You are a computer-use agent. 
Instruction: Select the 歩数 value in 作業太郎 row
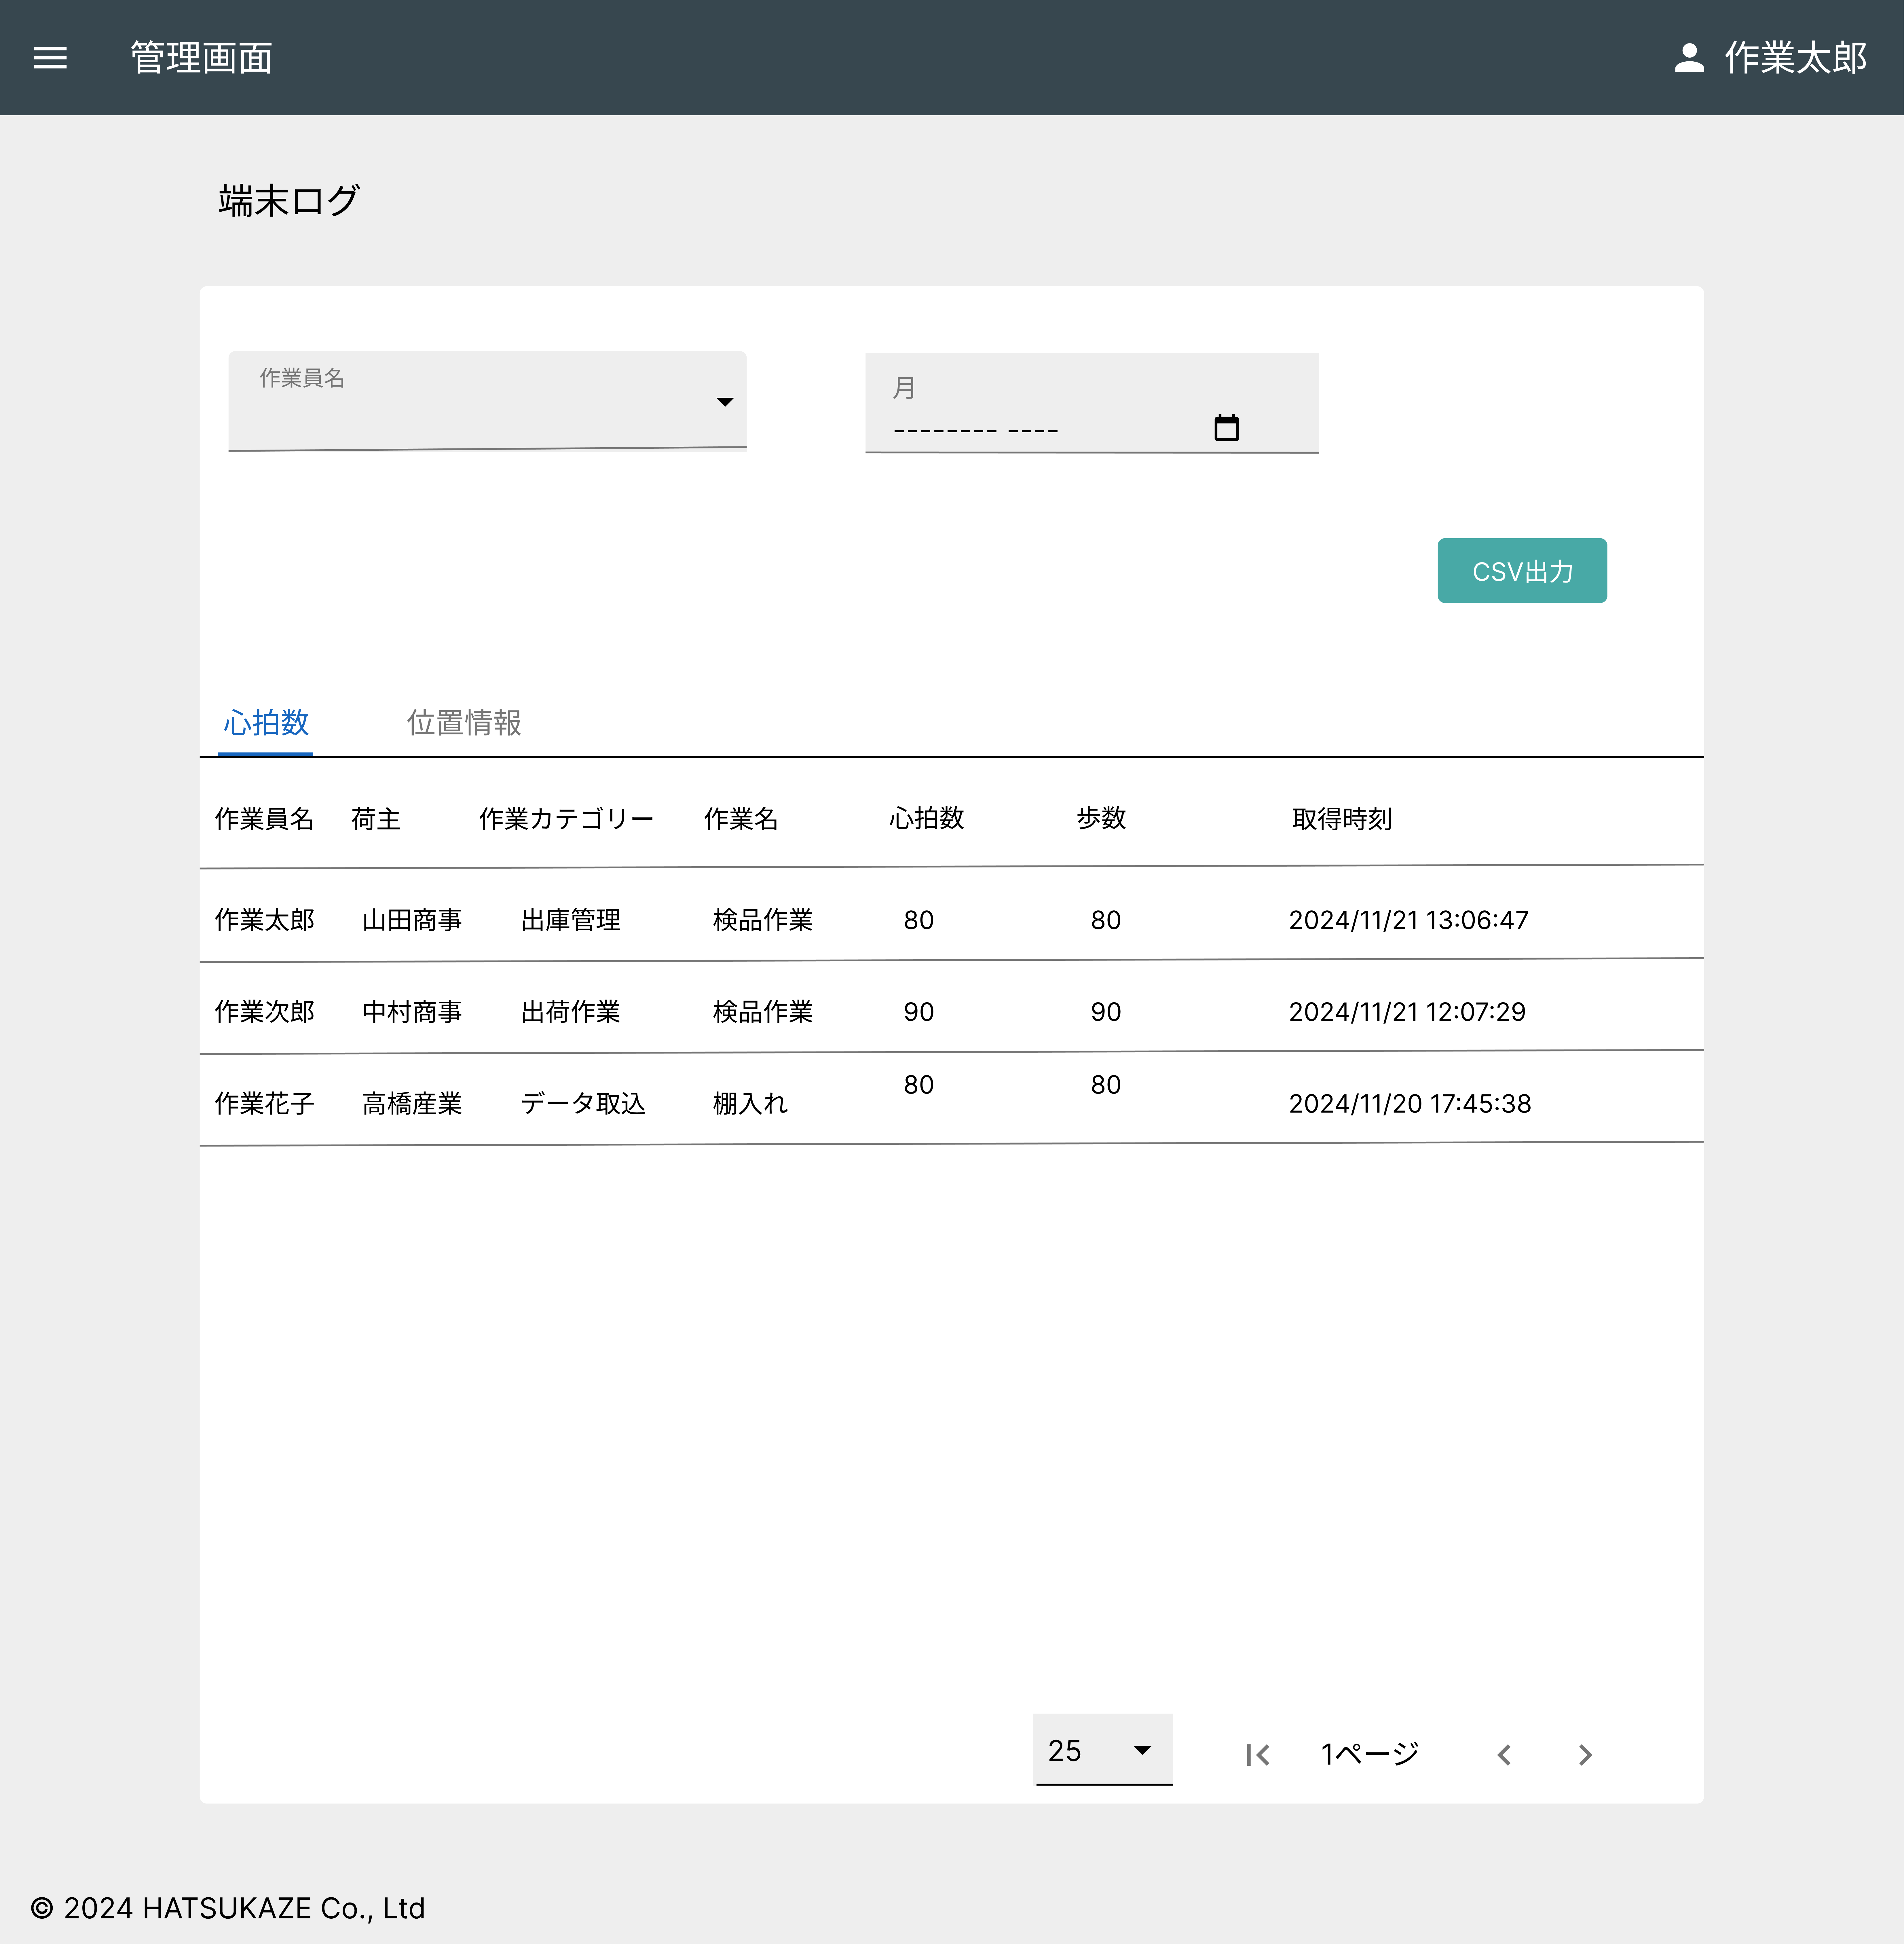click(x=1106, y=920)
